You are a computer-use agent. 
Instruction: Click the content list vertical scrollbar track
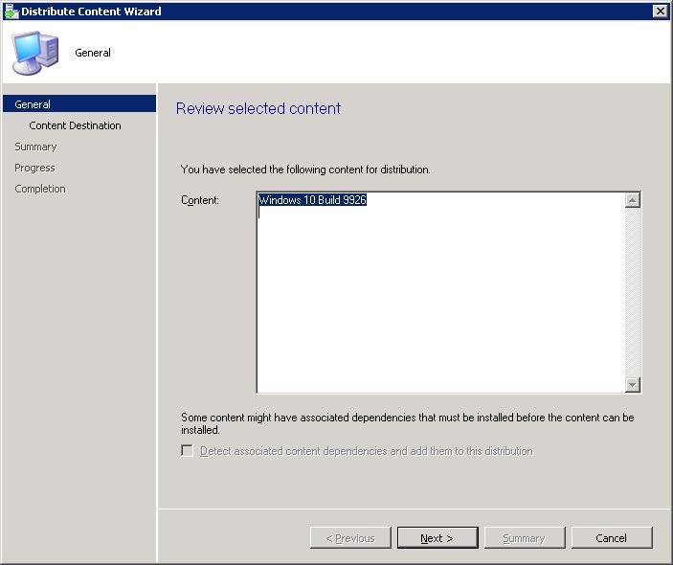pos(632,292)
